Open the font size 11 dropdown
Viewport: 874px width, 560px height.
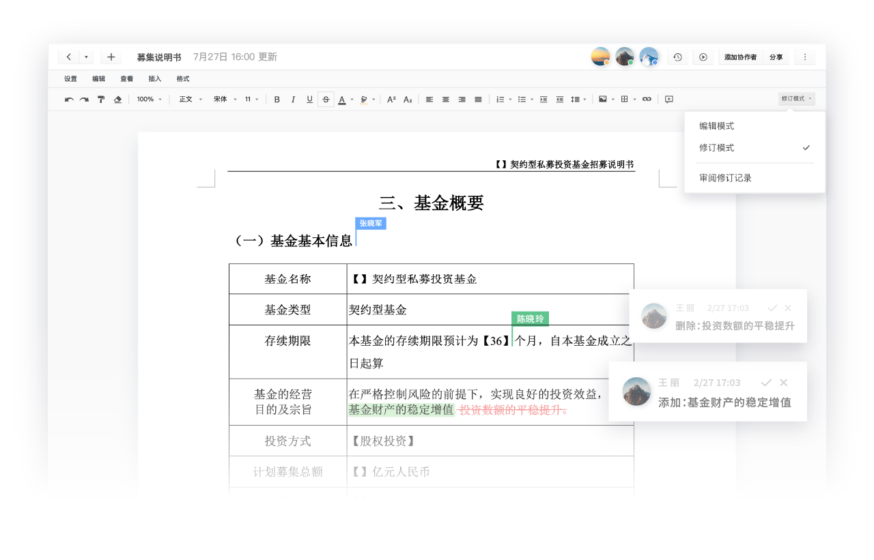(251, 99)
